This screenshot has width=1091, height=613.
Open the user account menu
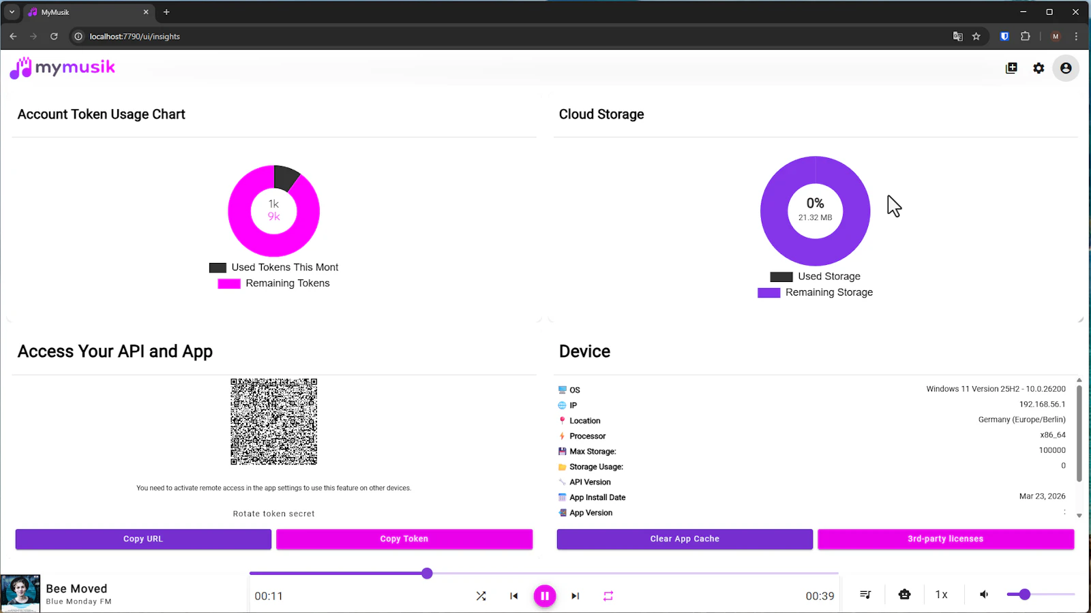1066,68
